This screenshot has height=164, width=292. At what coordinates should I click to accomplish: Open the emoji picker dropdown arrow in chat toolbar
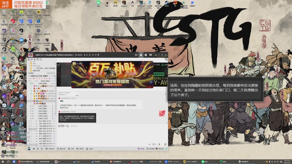65,126
